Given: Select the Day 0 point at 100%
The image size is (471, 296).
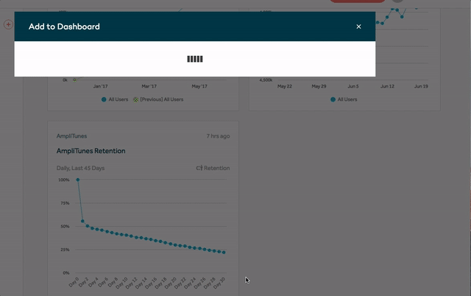Looking at the screenshot, I should click(x=78, y=180).
